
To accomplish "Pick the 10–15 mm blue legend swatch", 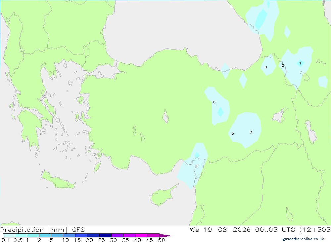I will coord(69,235).
